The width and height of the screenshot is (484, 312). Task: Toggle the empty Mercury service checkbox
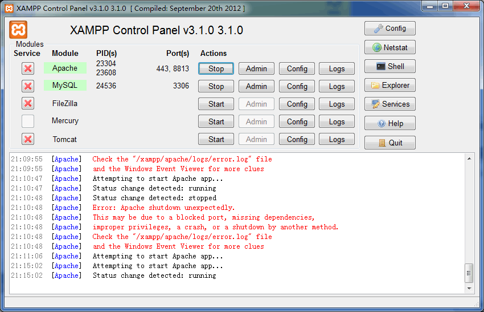(x=28, y=121)
